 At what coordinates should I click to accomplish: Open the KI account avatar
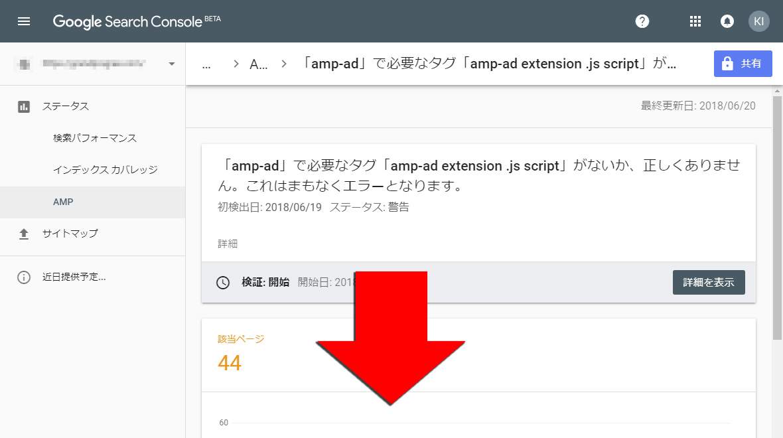(x=758, y=21)
